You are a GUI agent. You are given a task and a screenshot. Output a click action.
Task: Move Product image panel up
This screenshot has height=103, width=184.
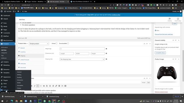(x=173, y=59)
